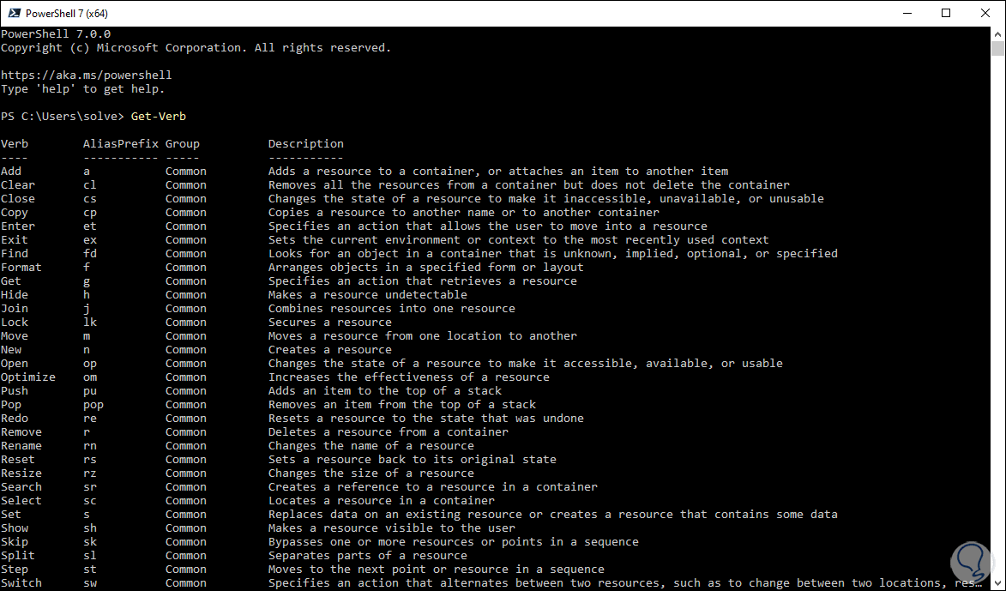Click the 'Verb' column header
This screenshot has height=591, width=1006.
click(x=14, y=144)
